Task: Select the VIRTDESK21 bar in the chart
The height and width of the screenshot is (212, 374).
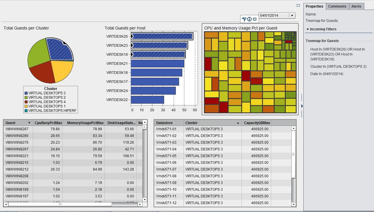Action: [157, 63]
